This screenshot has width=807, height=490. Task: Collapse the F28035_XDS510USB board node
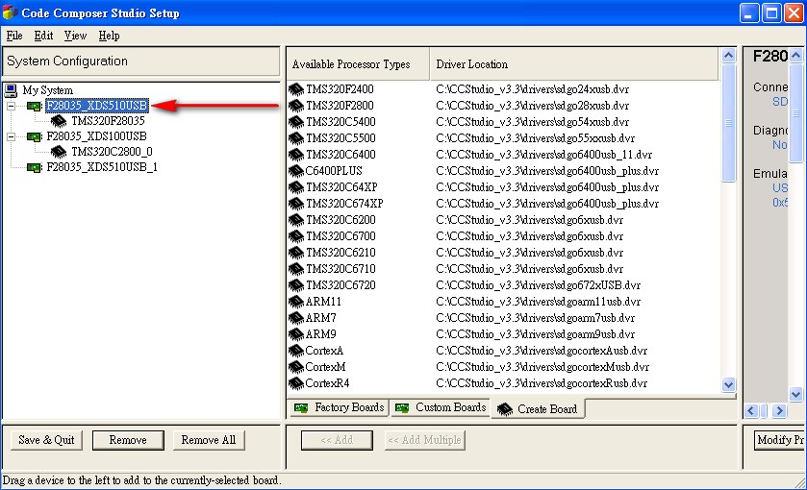point(11,106)
